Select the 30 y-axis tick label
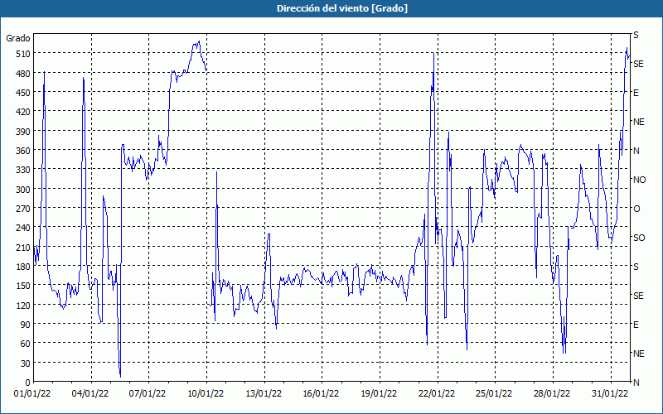This screenshot has height=414, width=663. pos(26,363)
